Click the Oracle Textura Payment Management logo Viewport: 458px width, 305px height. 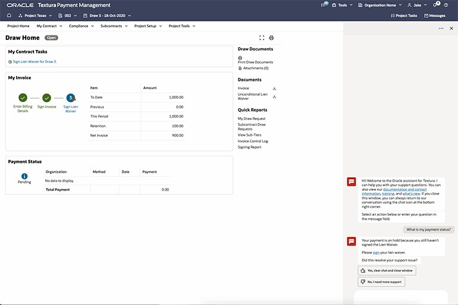[x=58, y=5]
